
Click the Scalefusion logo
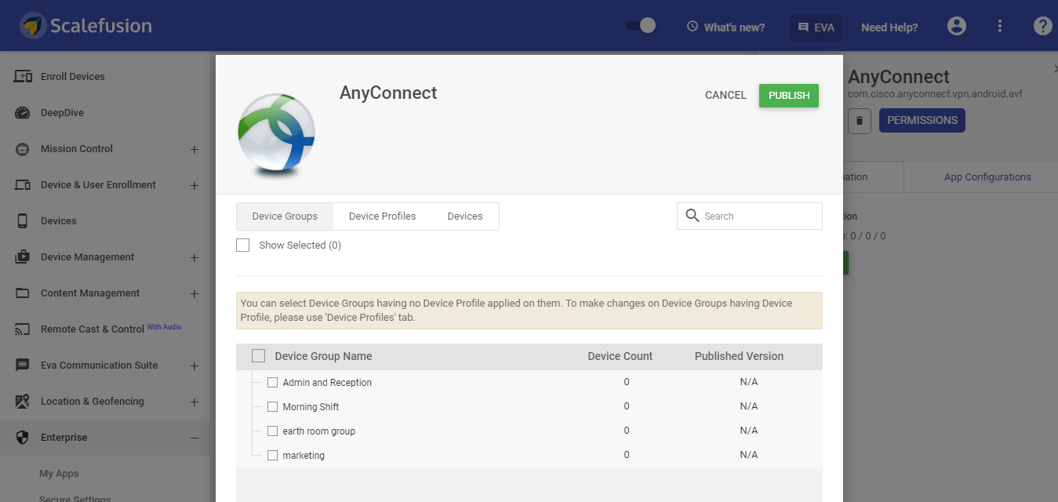[86, 26]
